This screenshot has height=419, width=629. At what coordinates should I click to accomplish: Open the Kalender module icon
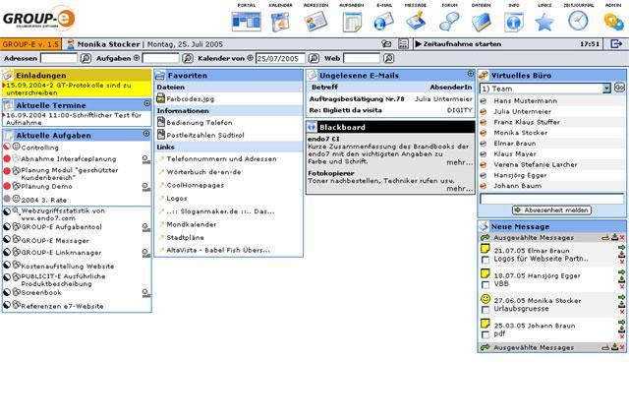tap(280, 22)
